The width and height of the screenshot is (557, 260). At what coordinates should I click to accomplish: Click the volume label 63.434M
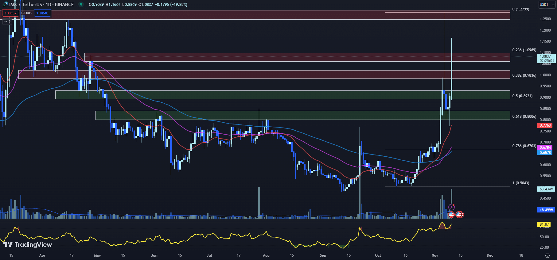point(546,189)
